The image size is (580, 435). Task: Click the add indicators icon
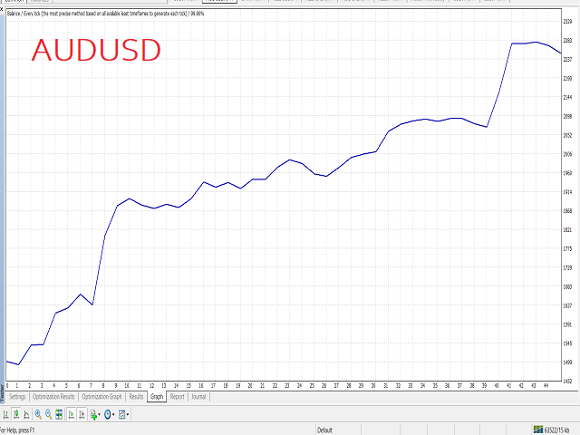point(93,415)
